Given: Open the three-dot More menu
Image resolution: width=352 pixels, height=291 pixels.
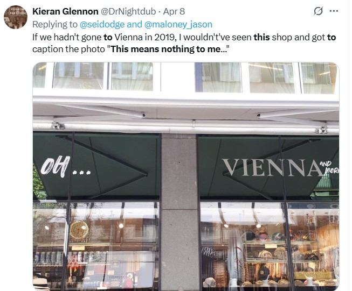Looking at the screenshot, I should point(334,11).
